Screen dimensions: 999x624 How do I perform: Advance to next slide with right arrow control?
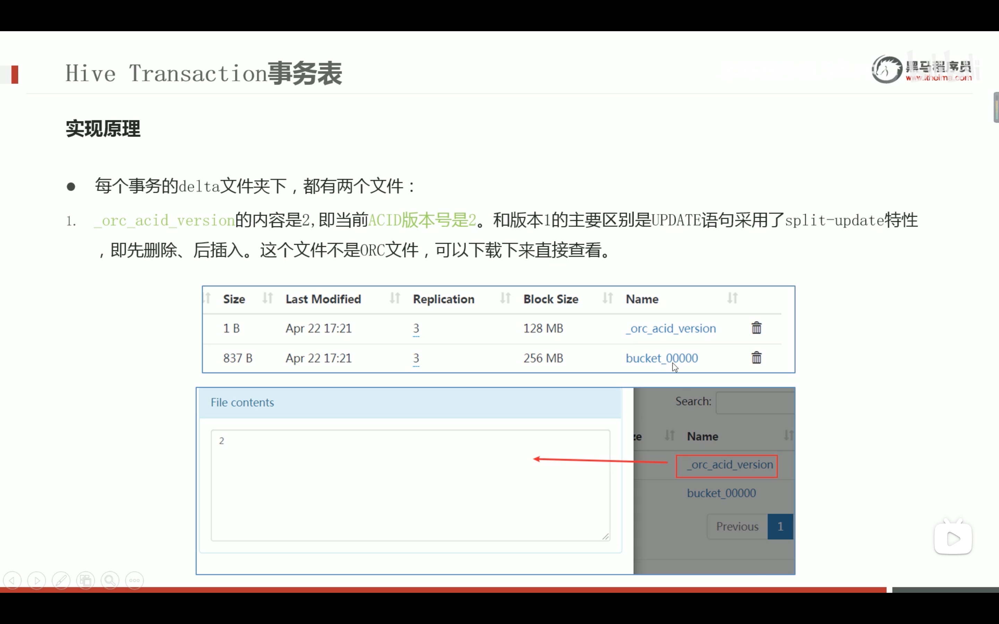tap(37, 581)
